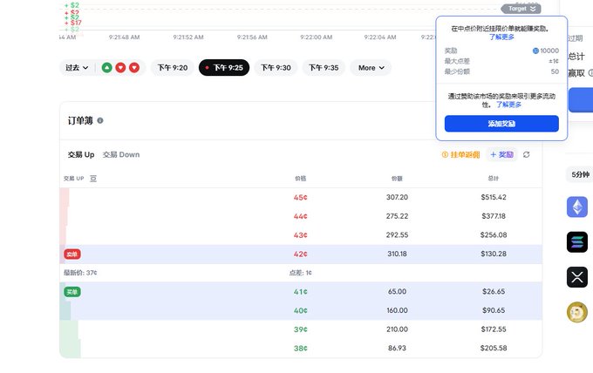
Task: Click the 份额 column header
Action: click(397, 179)
